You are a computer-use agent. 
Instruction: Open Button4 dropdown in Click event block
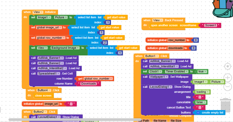coord(44,90)
